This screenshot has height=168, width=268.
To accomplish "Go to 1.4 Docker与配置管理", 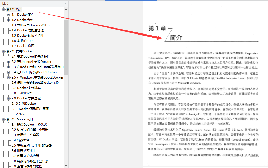I will click(27, 30).
